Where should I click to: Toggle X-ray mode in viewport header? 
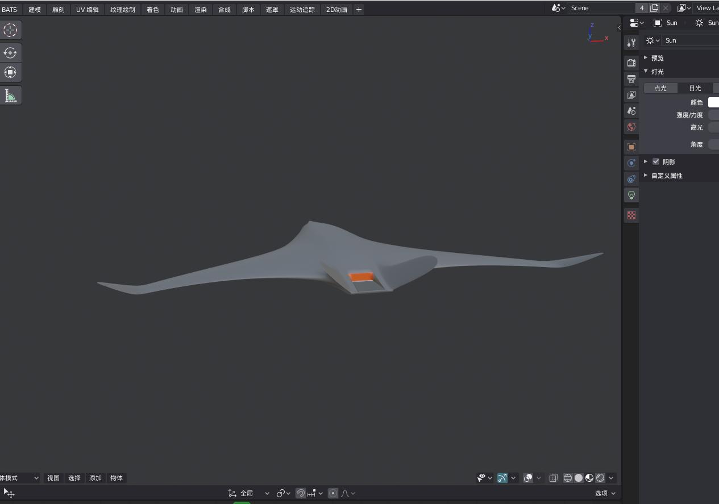pyautogui.click(x=553, y=478)
